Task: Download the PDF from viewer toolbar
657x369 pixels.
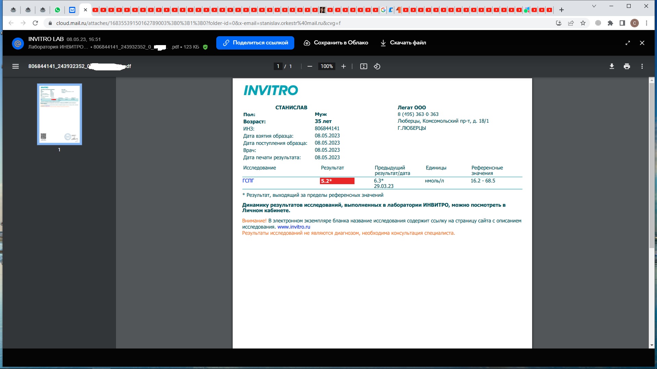Action: click(612, 66)
